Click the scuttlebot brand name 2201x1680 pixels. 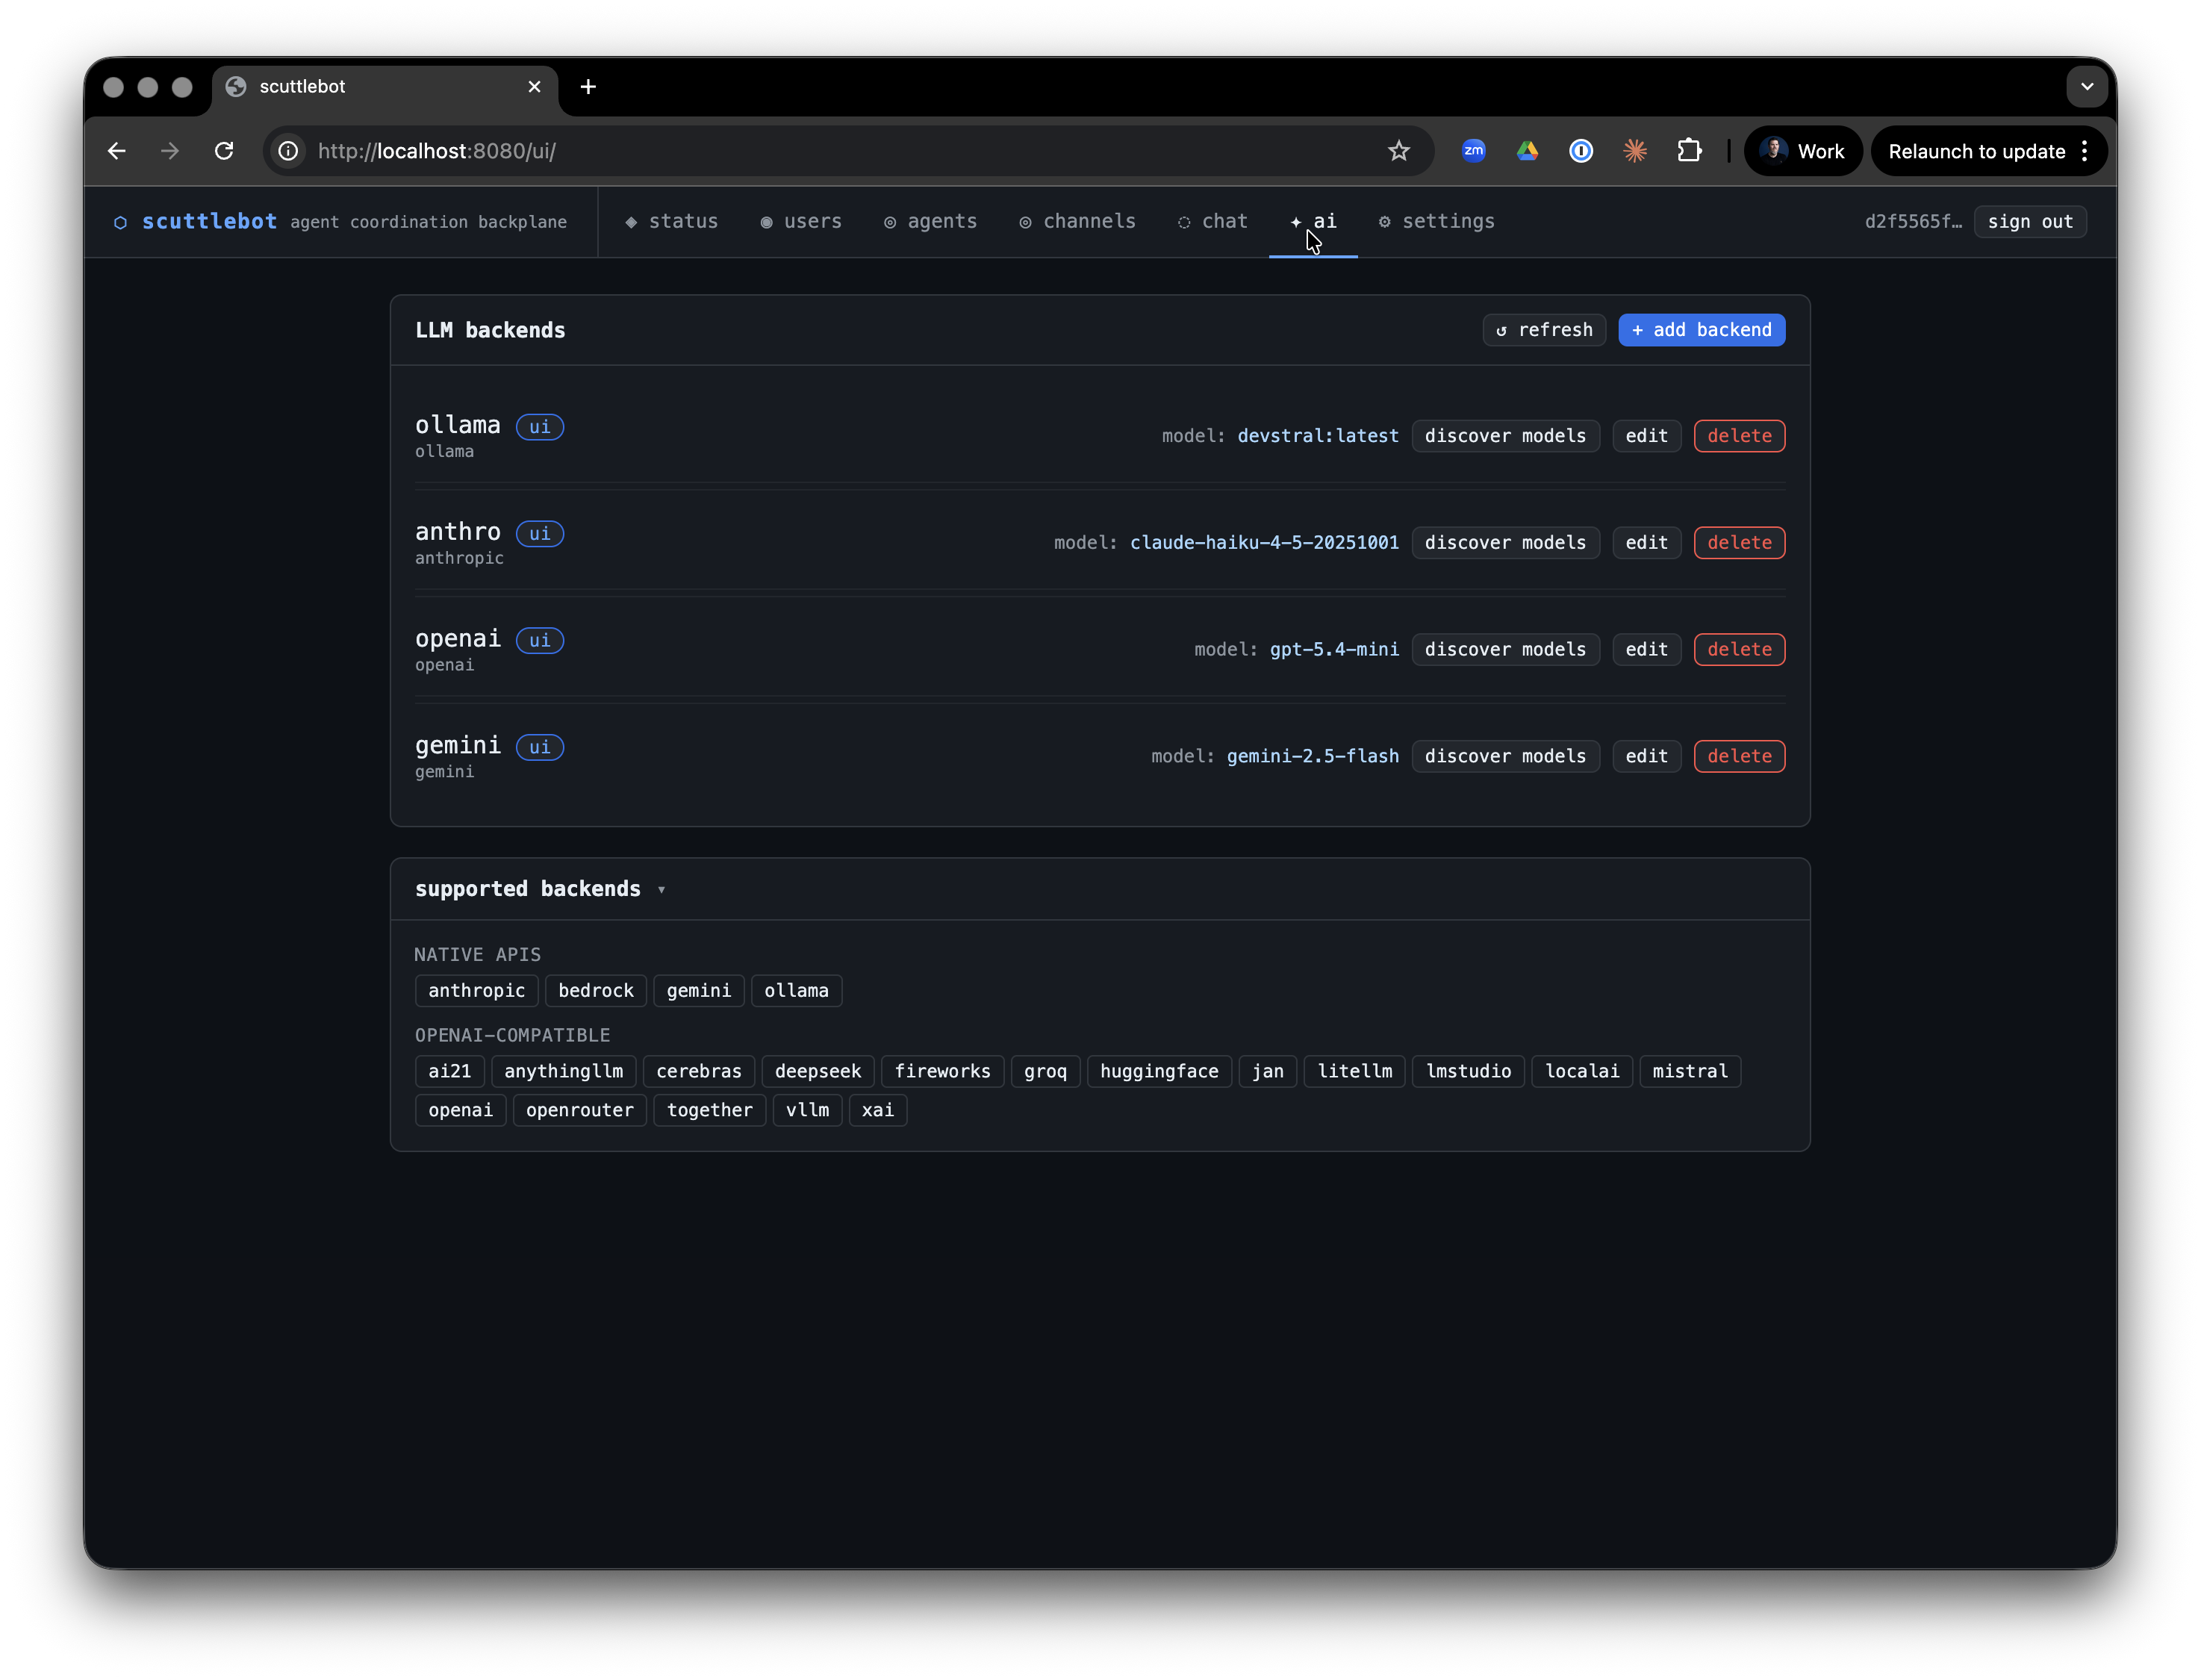point(209,221)
